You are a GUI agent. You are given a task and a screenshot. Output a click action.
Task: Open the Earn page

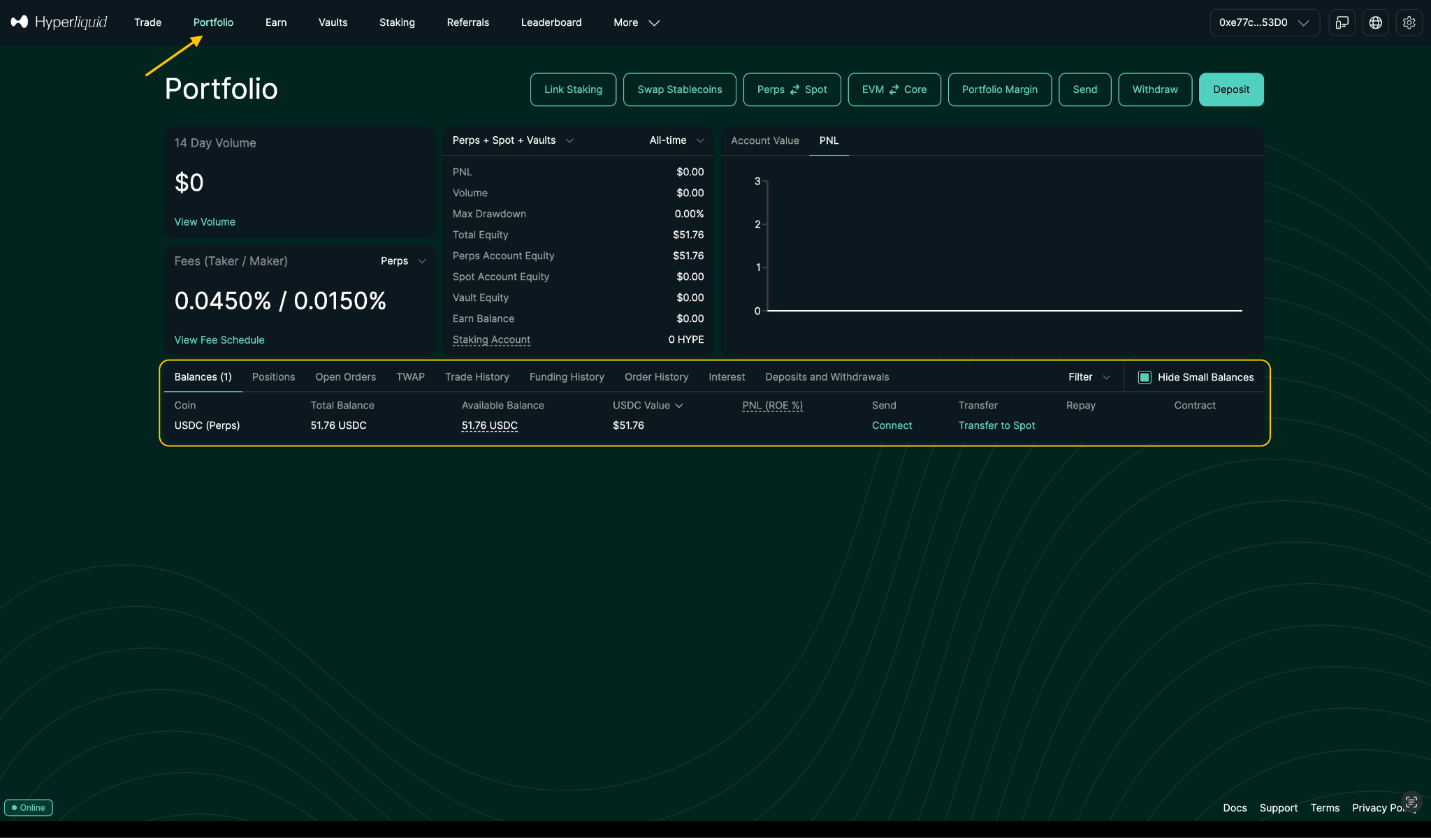pyautogui.click(x=276, y=22)
